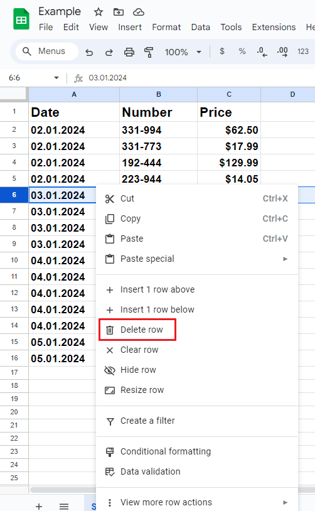Click the Add sheet plus button
Image resolution: width=315 pixels, height=511 pixels.
39,506
